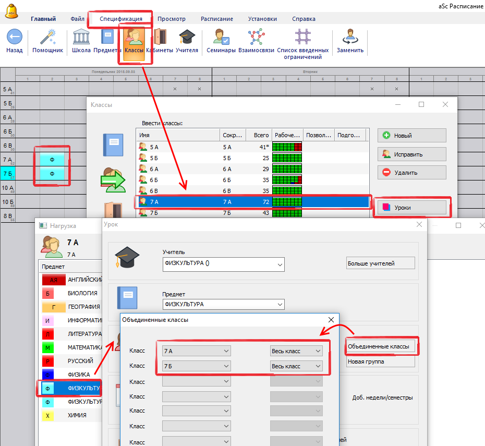Open the Весь класс dropdown for 7 А
Viewport: 485px width, 446px height.
coord(318,351)
